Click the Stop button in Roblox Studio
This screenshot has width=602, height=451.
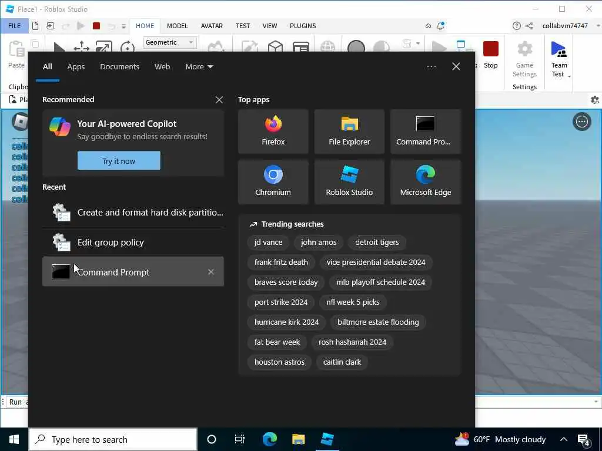point(491,55)
